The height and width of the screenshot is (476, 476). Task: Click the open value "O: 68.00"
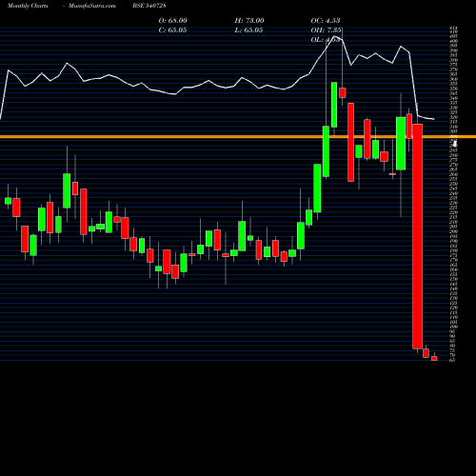tap(173, 21)
